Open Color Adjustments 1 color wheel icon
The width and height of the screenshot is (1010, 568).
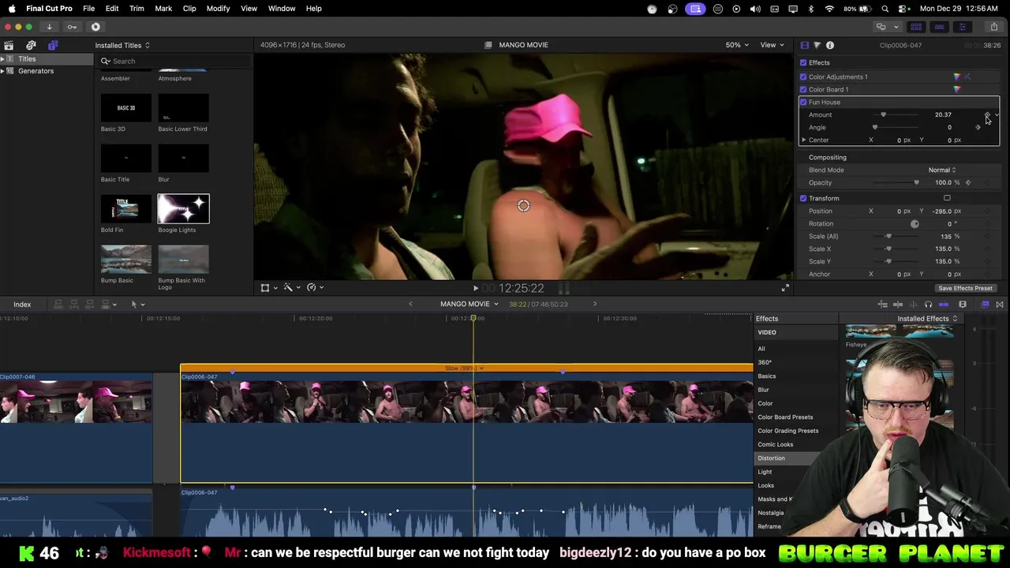pos(957,77)
